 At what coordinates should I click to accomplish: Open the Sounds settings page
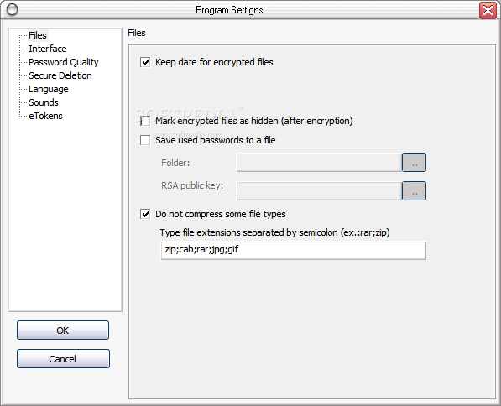tap(44, 102)
